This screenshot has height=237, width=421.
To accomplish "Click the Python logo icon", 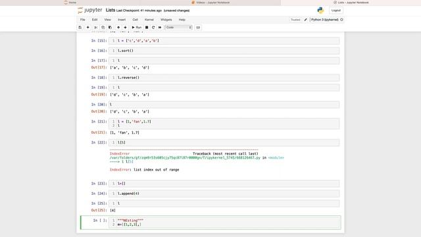I will pyautogui.click(x=320, y=11).
